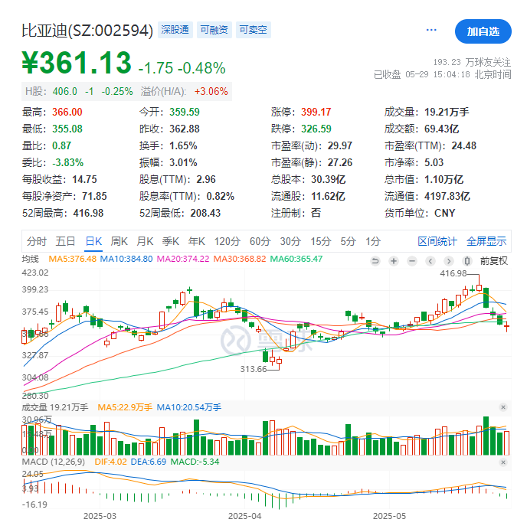The image size is (527, 529).
Task: Click the 总市值 1.10万亿 stat
Action: pos(424,179)
